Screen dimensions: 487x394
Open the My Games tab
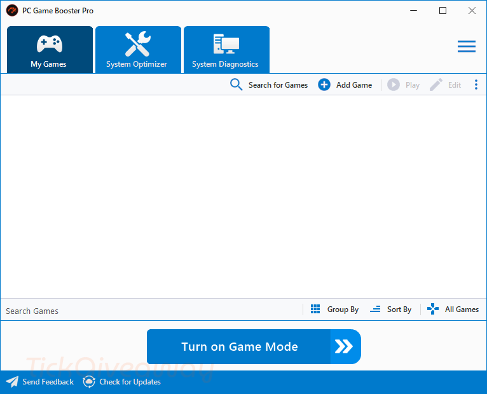point(50,50)
